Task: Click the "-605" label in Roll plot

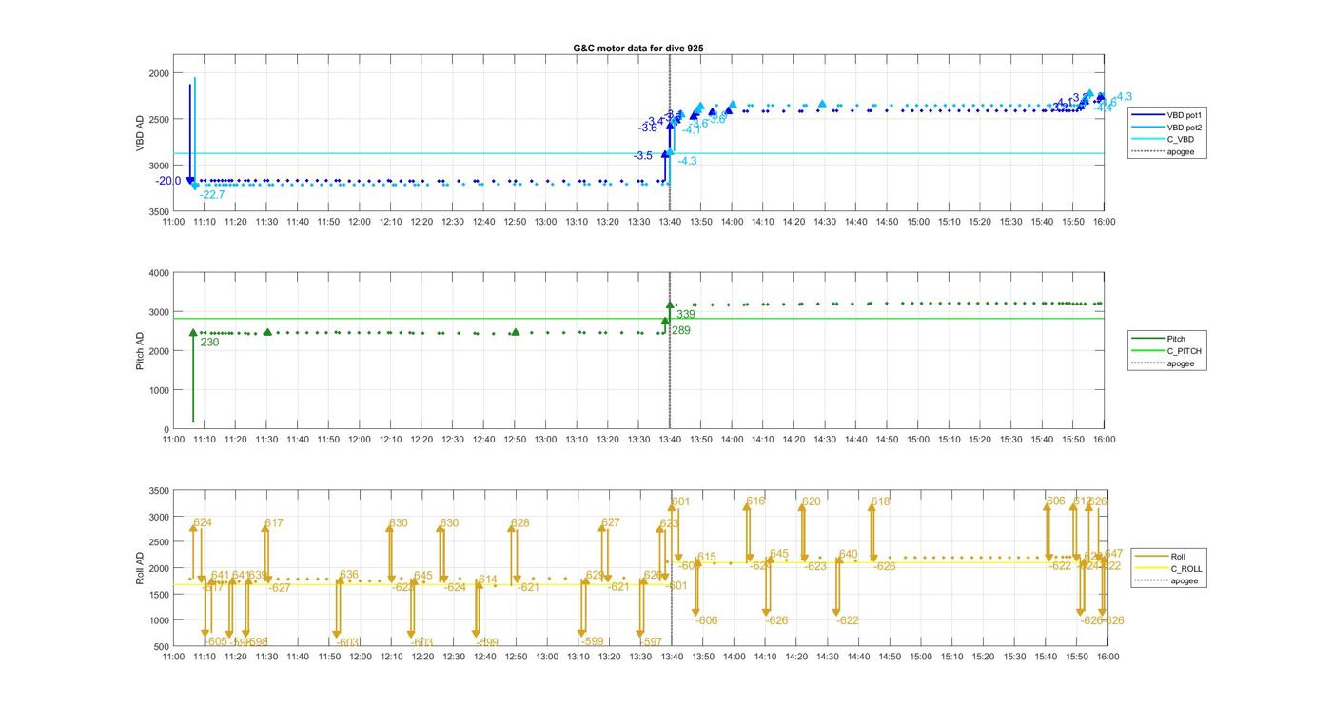Action: coord(216,641)
